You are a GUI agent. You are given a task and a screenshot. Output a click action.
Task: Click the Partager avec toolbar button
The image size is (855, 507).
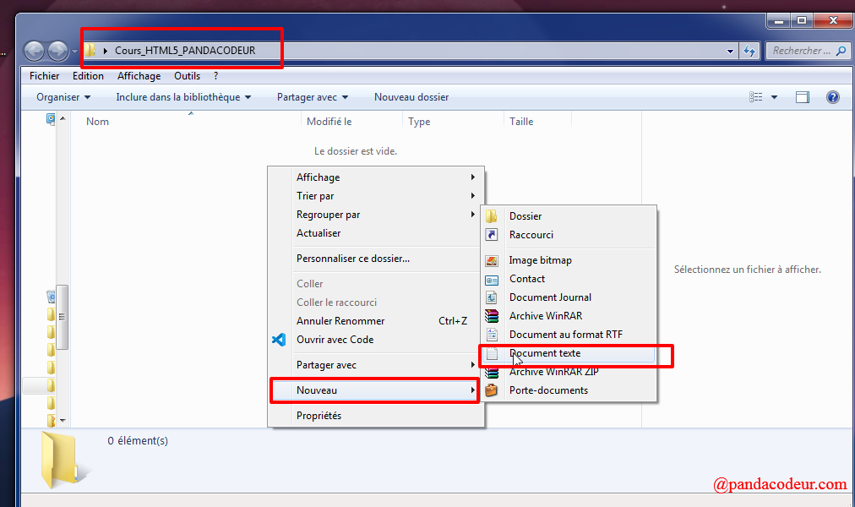tap(313, 97)
